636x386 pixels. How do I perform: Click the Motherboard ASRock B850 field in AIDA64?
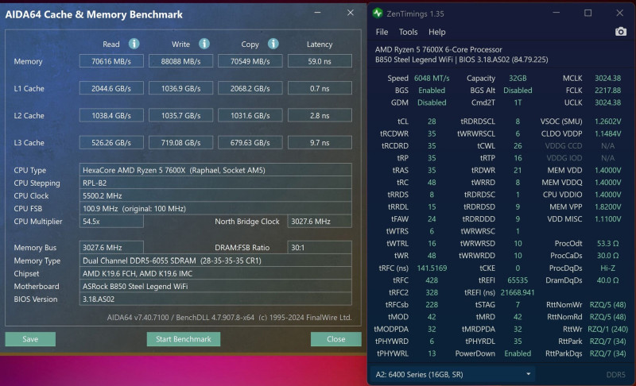point(215,287)
